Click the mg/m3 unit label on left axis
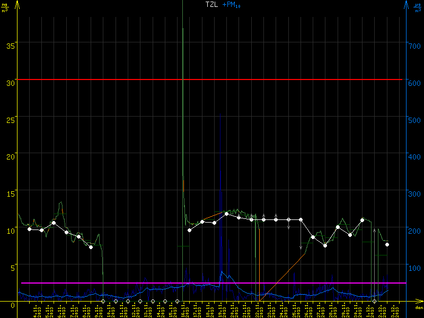 point(5,7)
